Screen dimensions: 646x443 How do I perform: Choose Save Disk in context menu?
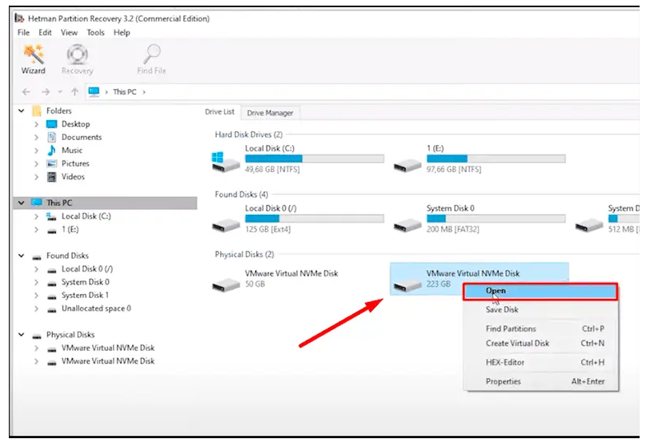pos(540,309)
